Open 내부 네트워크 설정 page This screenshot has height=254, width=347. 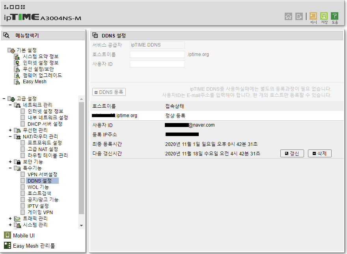(x=48, y=118)
